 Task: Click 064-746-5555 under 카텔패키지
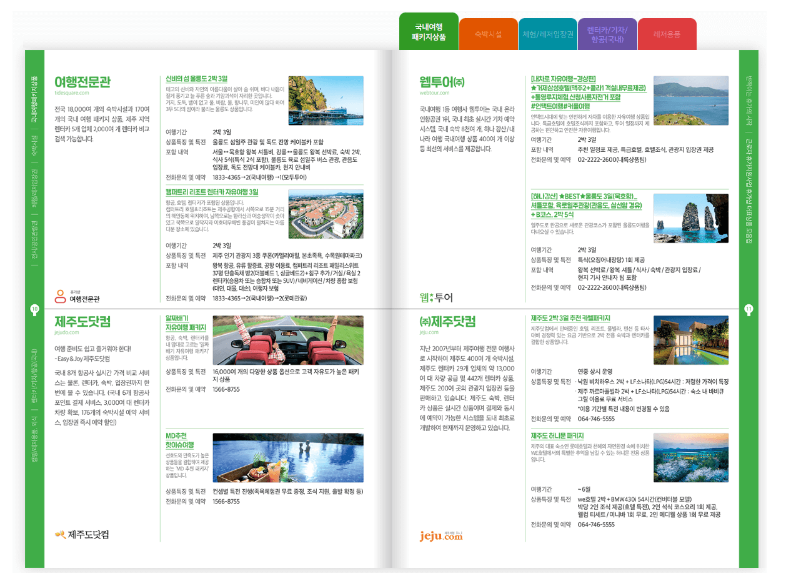(596, 419)
